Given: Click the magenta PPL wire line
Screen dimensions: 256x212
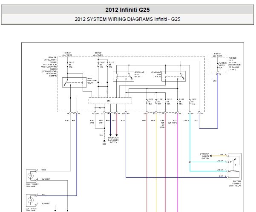Looking at the screenshot, I should (178, 163).
